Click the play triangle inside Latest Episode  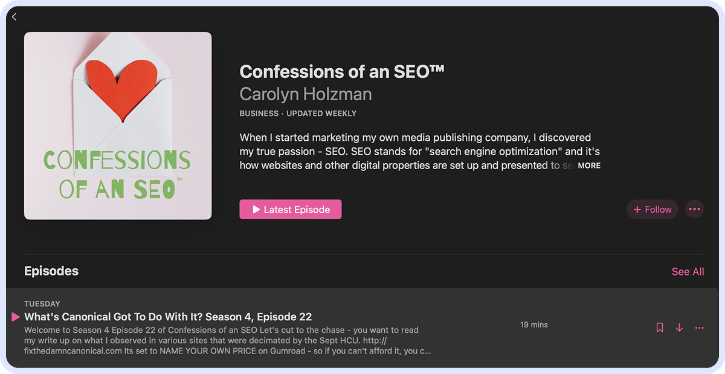point(256,210)
